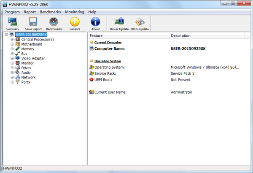Select the Service Pack 1 value
The image size is (253, 173).
tap(182, 73)
